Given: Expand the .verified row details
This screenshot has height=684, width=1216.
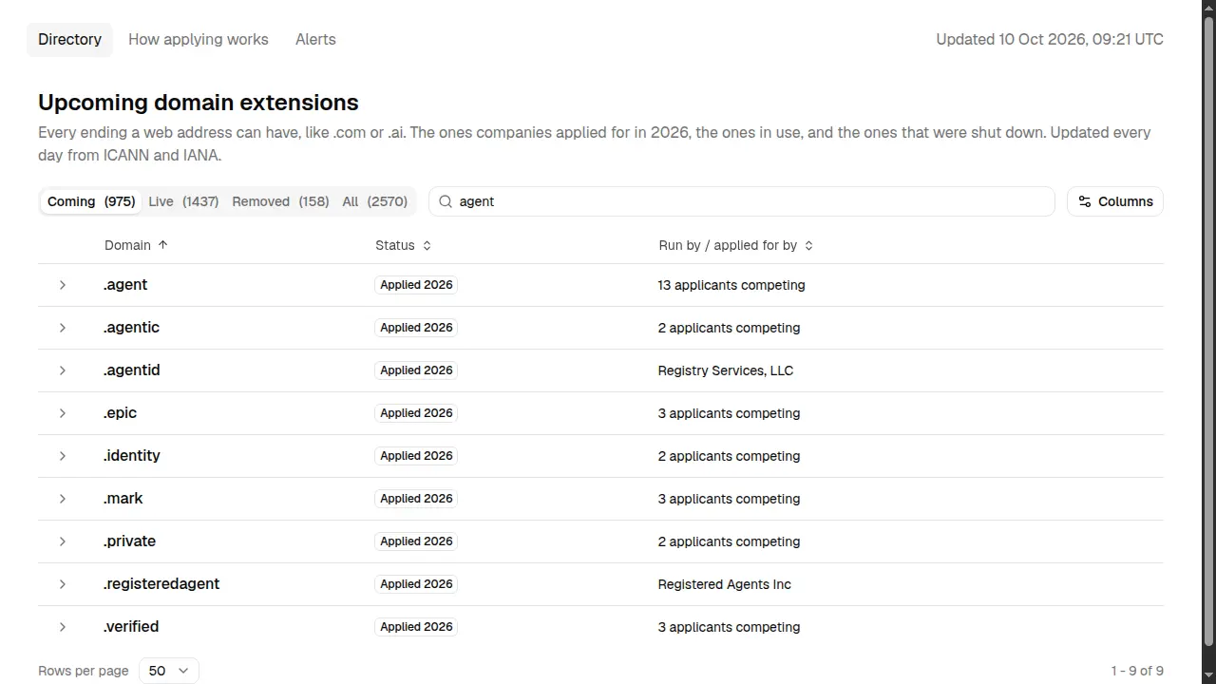Looking at the screenshot, I should pos(63,627).
